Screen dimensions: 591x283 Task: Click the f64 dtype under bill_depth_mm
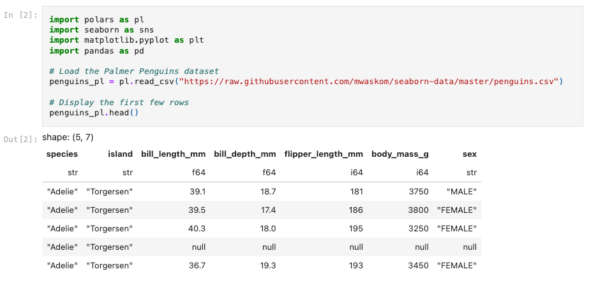click(270, 173)
